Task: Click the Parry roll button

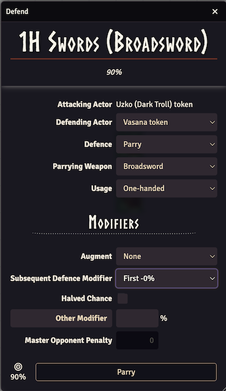Action: click(126, 372)
